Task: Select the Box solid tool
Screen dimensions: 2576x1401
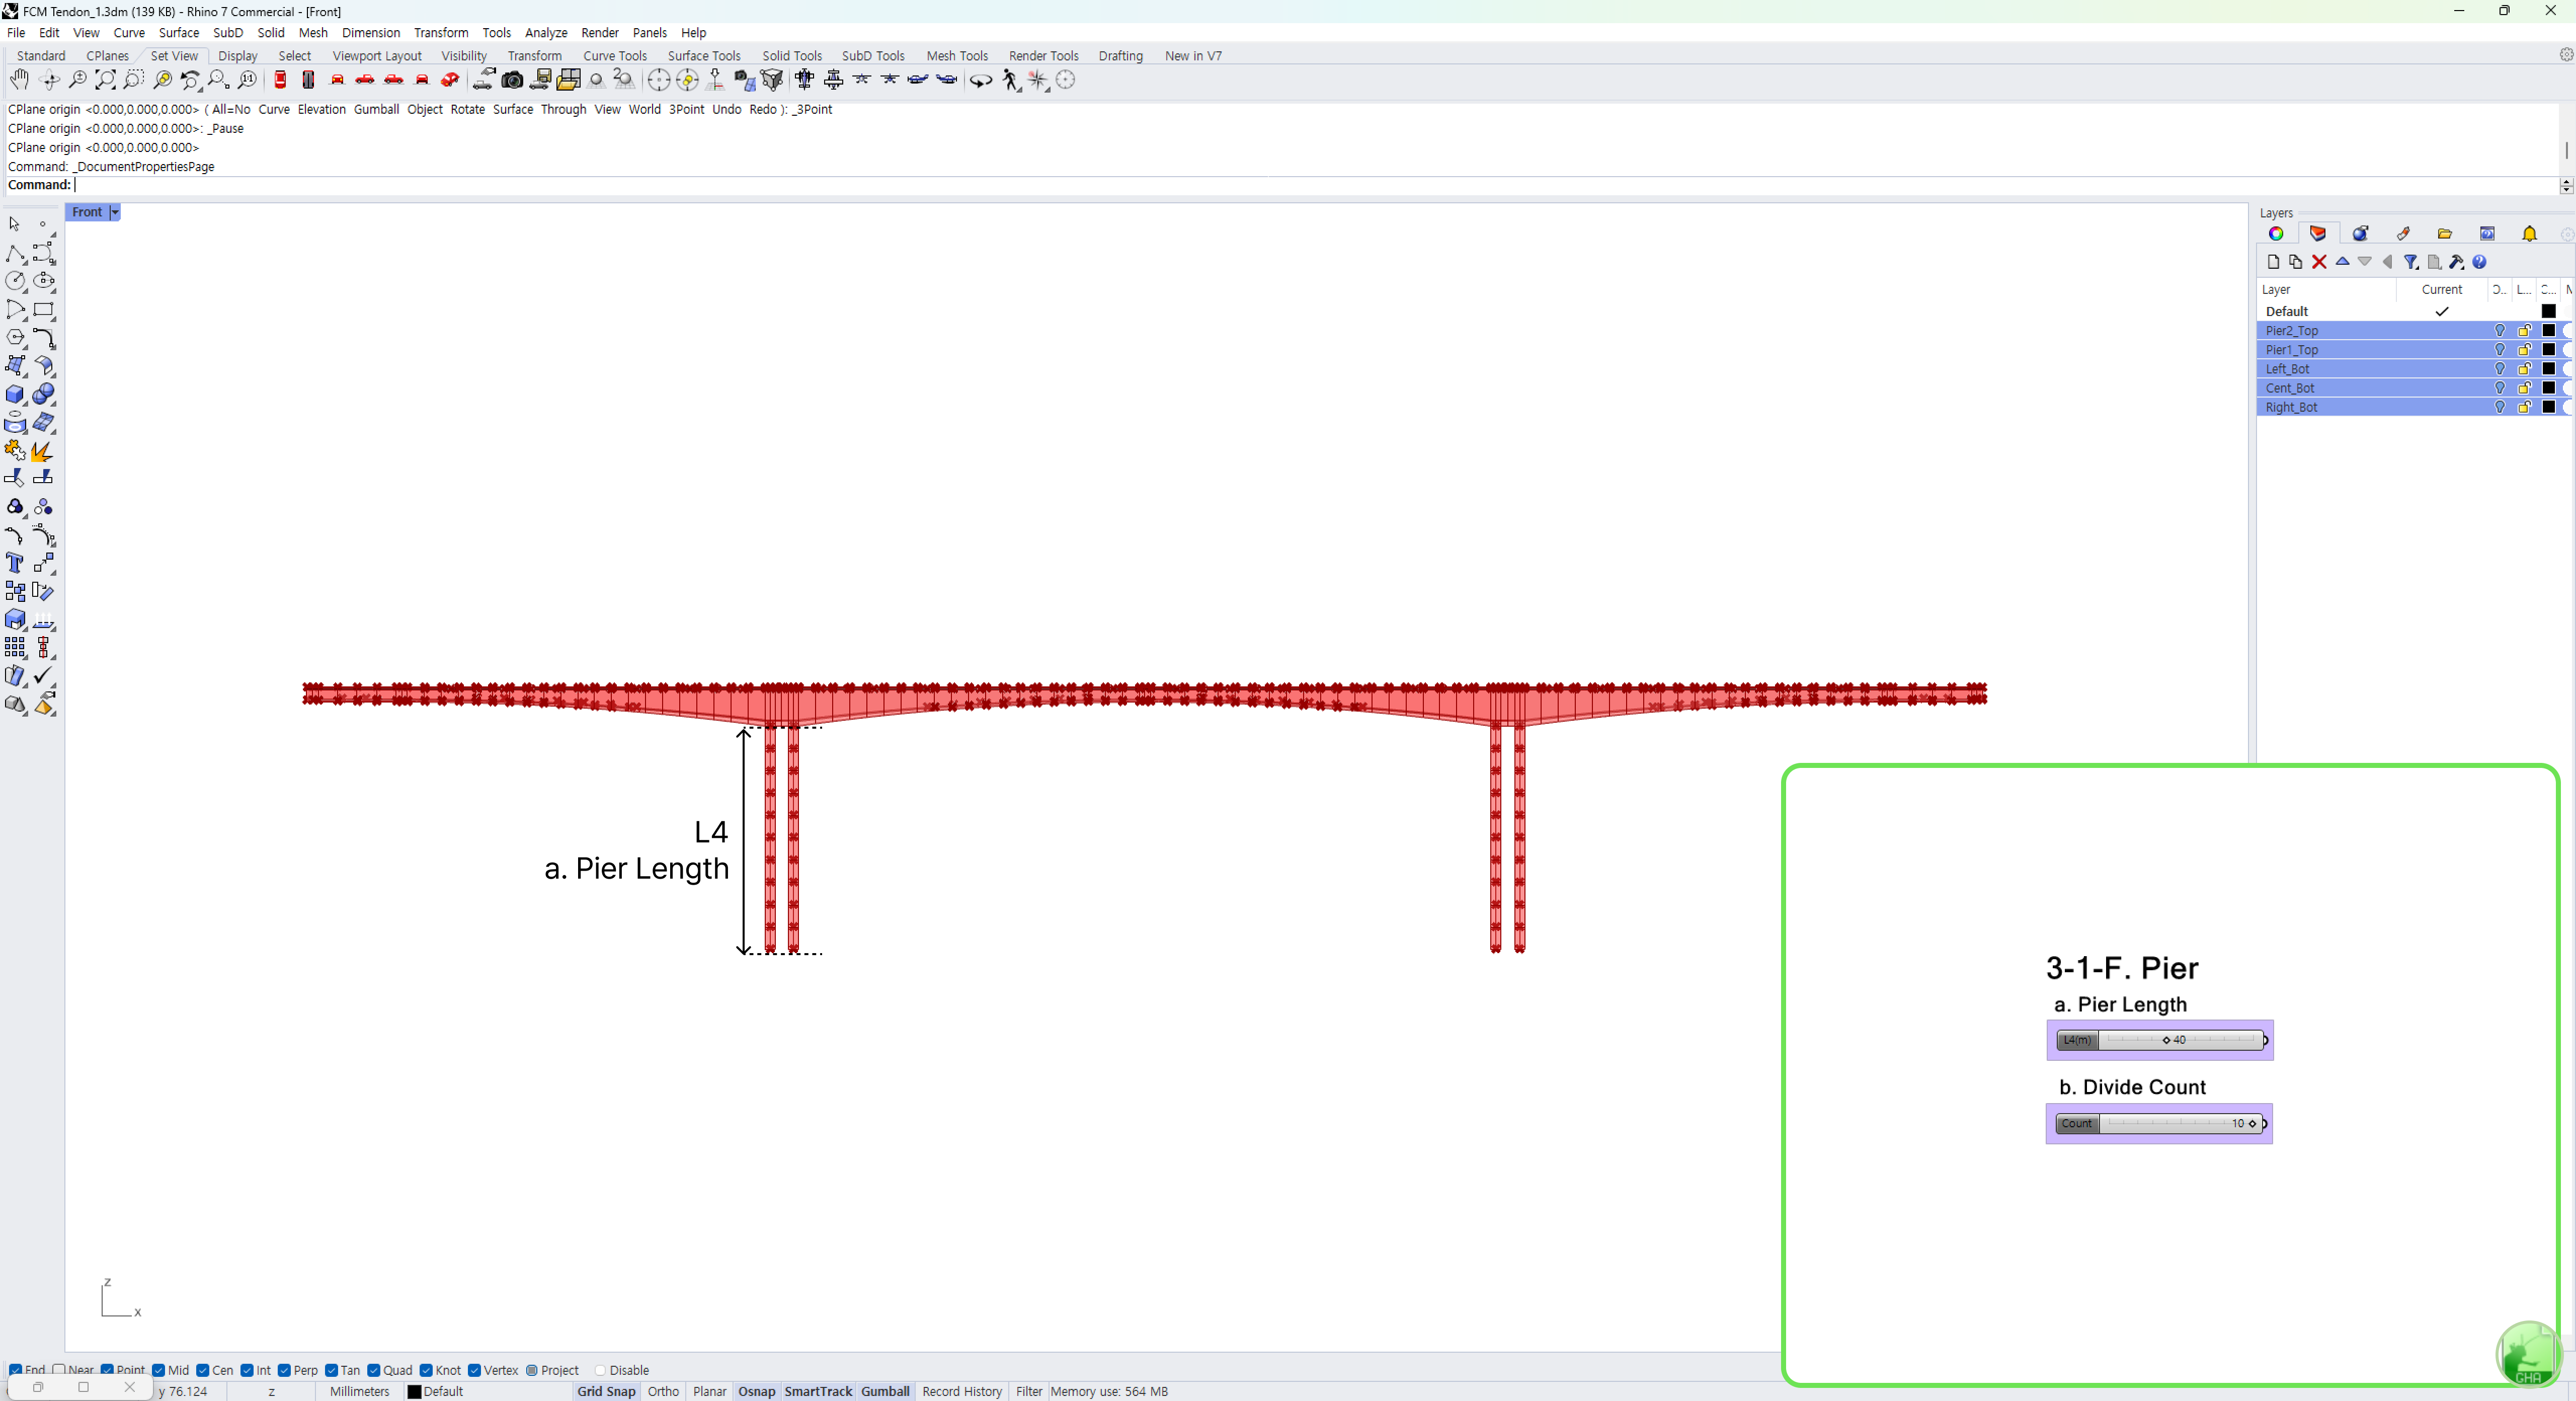Action: point(15,394)
